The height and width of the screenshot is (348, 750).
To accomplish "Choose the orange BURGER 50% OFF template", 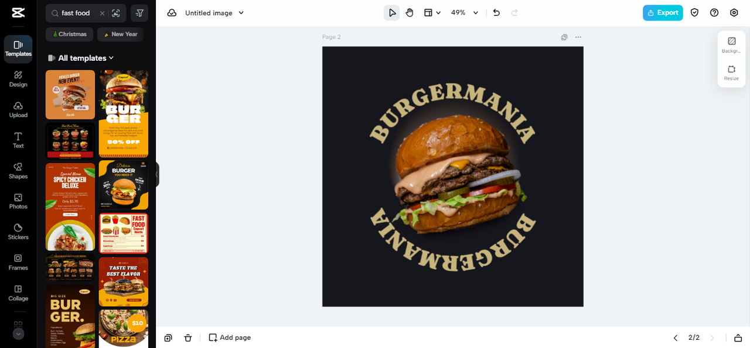I will [124, 113].
